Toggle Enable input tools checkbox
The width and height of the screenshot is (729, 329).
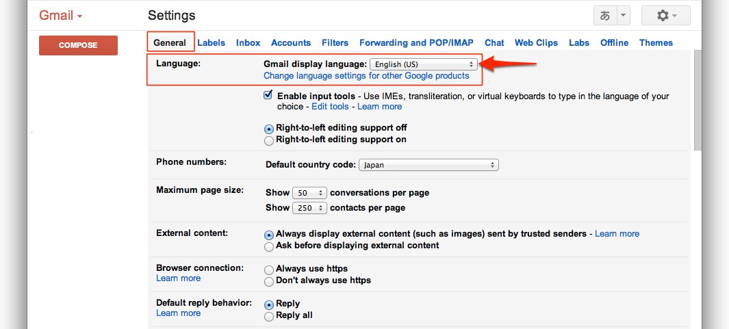268,95
